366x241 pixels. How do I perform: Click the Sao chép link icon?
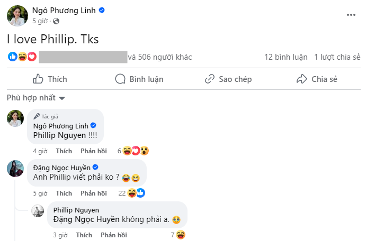(210, 79)
